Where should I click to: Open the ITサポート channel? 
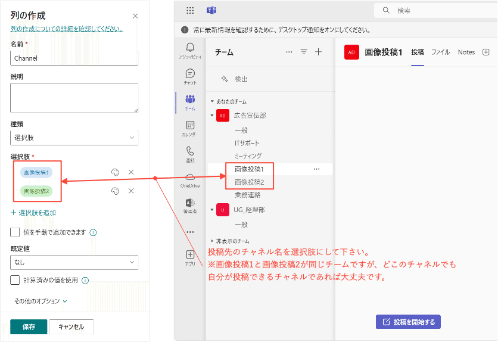tap(247, 143)
